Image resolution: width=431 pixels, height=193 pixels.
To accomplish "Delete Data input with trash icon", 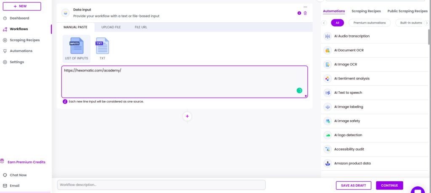I will pyautogui.click(x=305, y=13).
